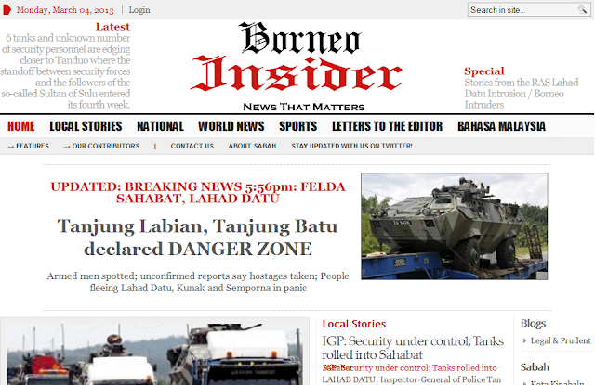Select WORLD NEWS in the navigation bar
The height and width of the screenshot is (385, 595).
click(x=231, y=126)
